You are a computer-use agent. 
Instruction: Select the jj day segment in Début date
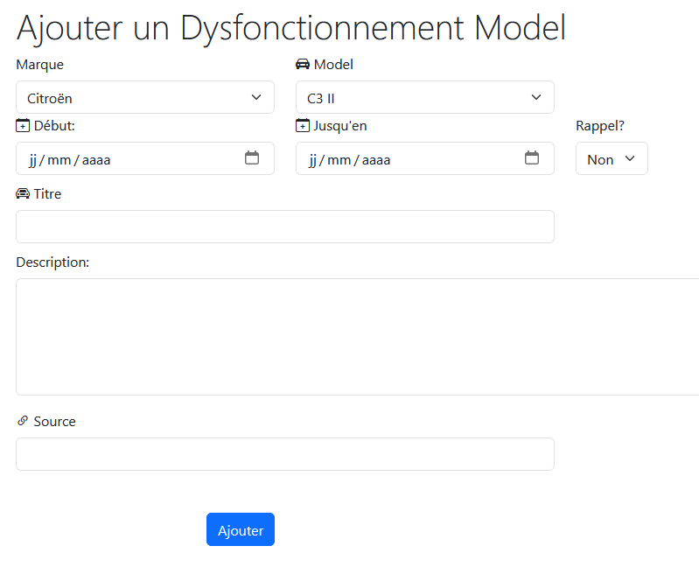[x=33, y=160]
